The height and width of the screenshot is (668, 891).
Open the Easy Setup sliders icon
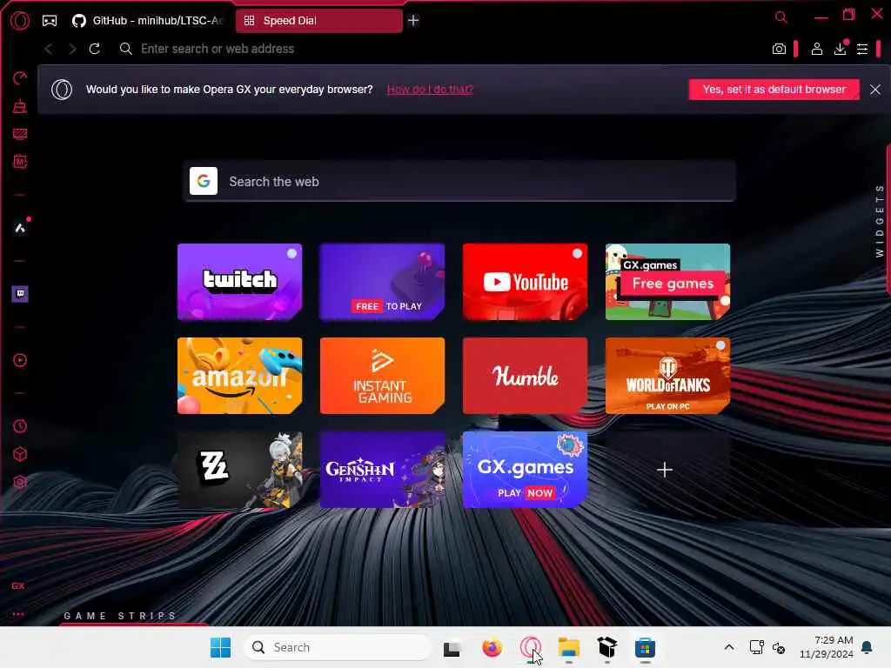pos(862,49)
